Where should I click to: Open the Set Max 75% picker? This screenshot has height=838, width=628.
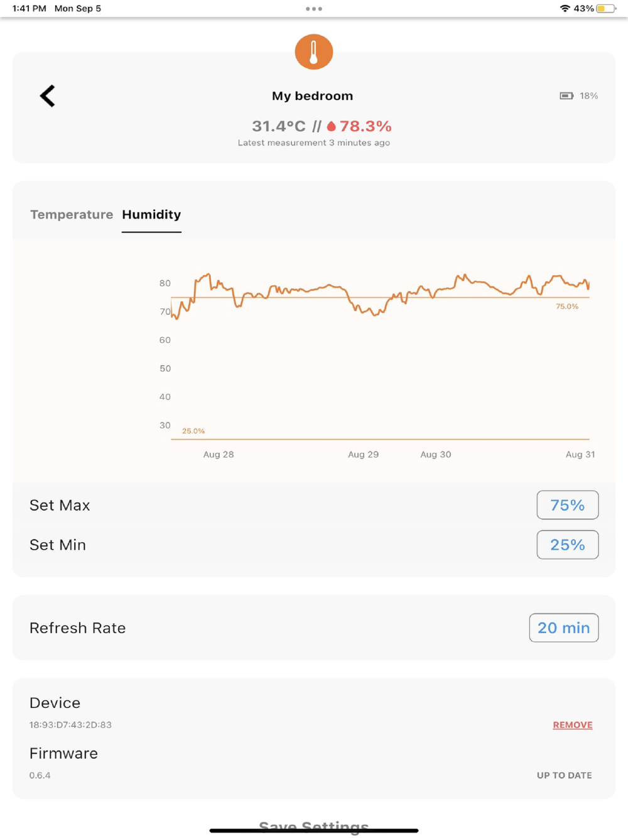pos(567,505)
